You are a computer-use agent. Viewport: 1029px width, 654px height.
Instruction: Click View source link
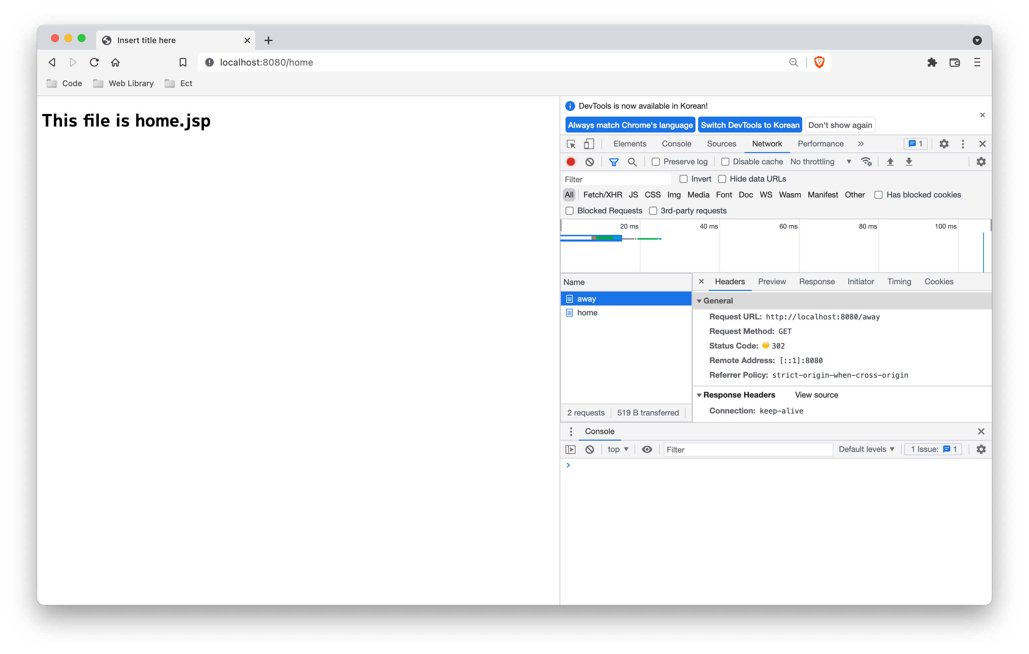pos(816,395)
